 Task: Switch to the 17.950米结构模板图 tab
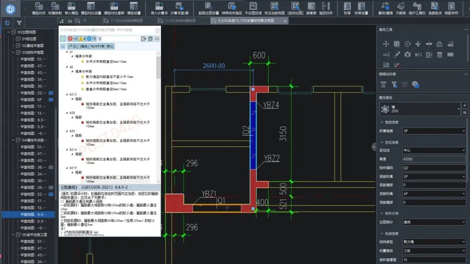(x=123, y=21)
